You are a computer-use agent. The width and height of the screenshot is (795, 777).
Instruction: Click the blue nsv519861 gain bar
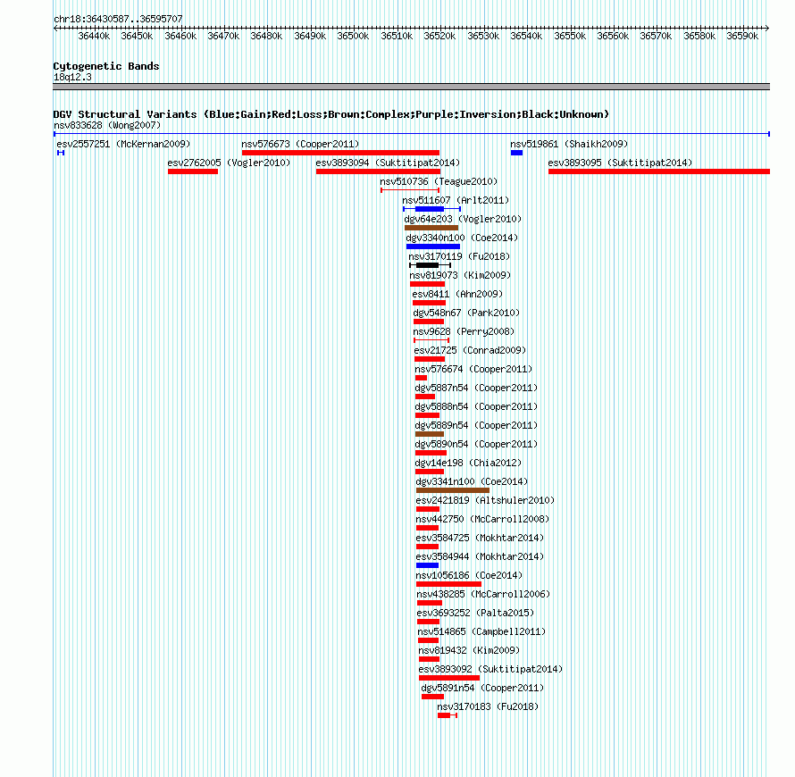(x=516, y=153)
